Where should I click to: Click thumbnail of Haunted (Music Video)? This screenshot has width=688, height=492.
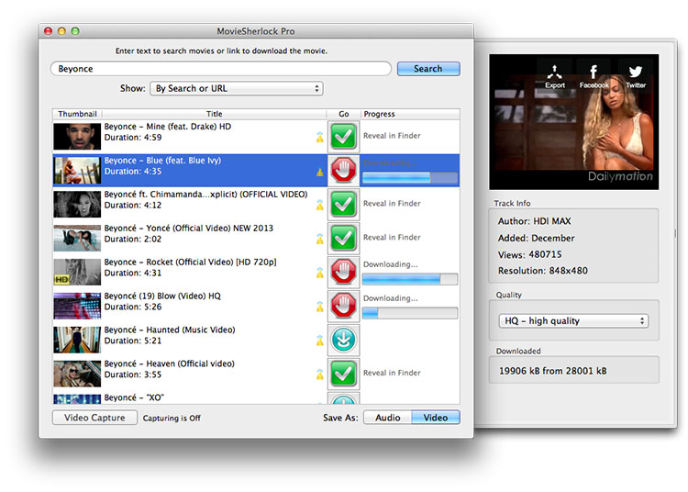click(x=77, y=340)
